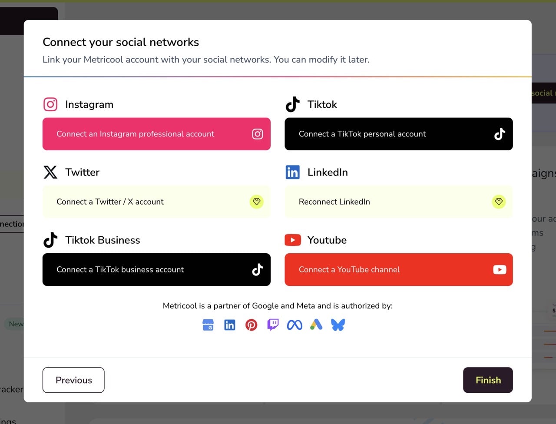Image resolution: width=556 pixels, height=424 pixels.
Task: Reconnect LinkedIn account
Action: pyautogui.click(x=399, y=202)
